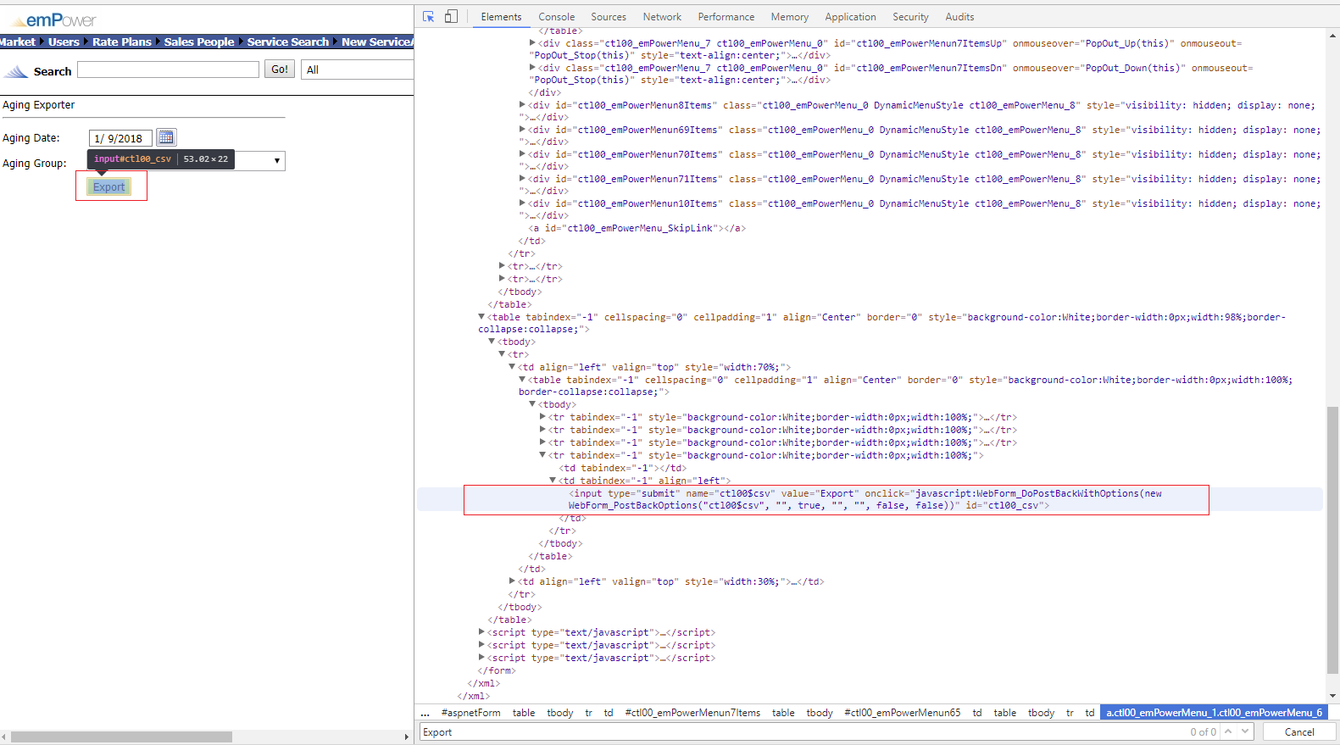This screenshot has width=1340, height=745.
Task: Select the input type submit element line
Action: click(x=870, y=499)
